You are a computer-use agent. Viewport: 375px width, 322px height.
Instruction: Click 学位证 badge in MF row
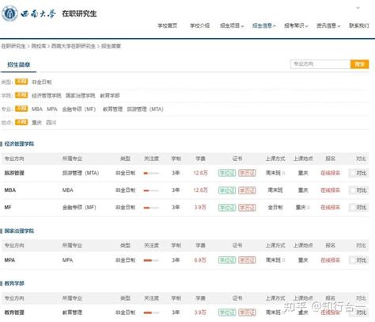[x=227, y=208]
